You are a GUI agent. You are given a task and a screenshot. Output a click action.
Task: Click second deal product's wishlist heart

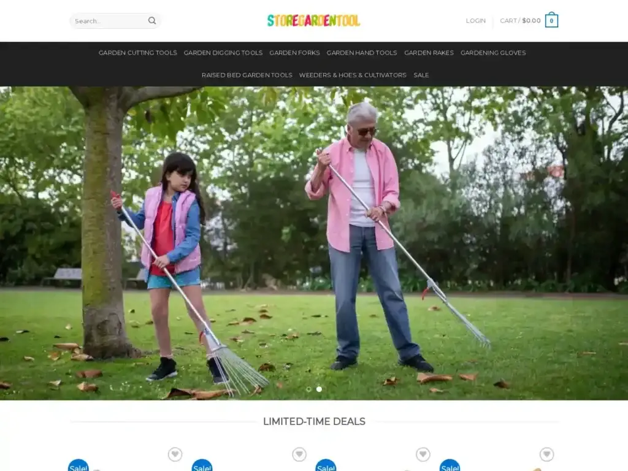pyautogui.click(x=299, y=454)
